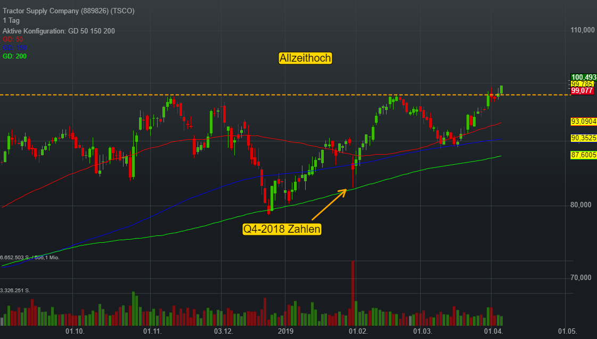This screenshot has height=339, width=597.
Task: Click the tallest red volume spike bar
Action: (x=353, y=293)
